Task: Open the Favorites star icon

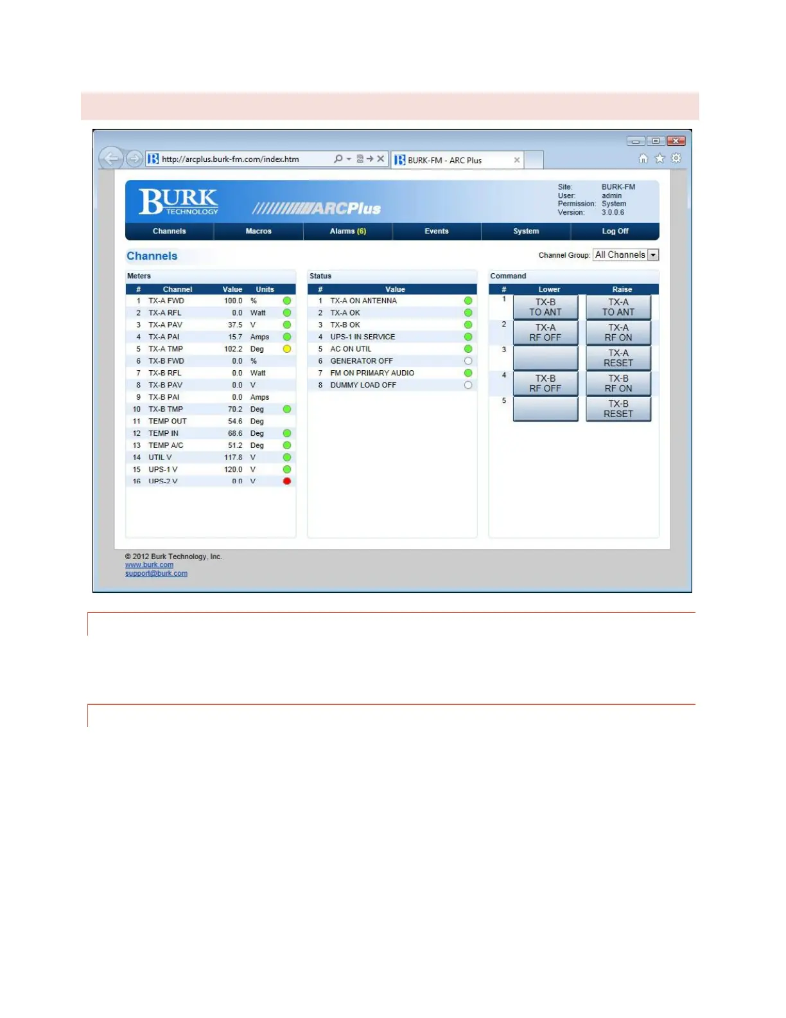Action: [x=659, y=158]
